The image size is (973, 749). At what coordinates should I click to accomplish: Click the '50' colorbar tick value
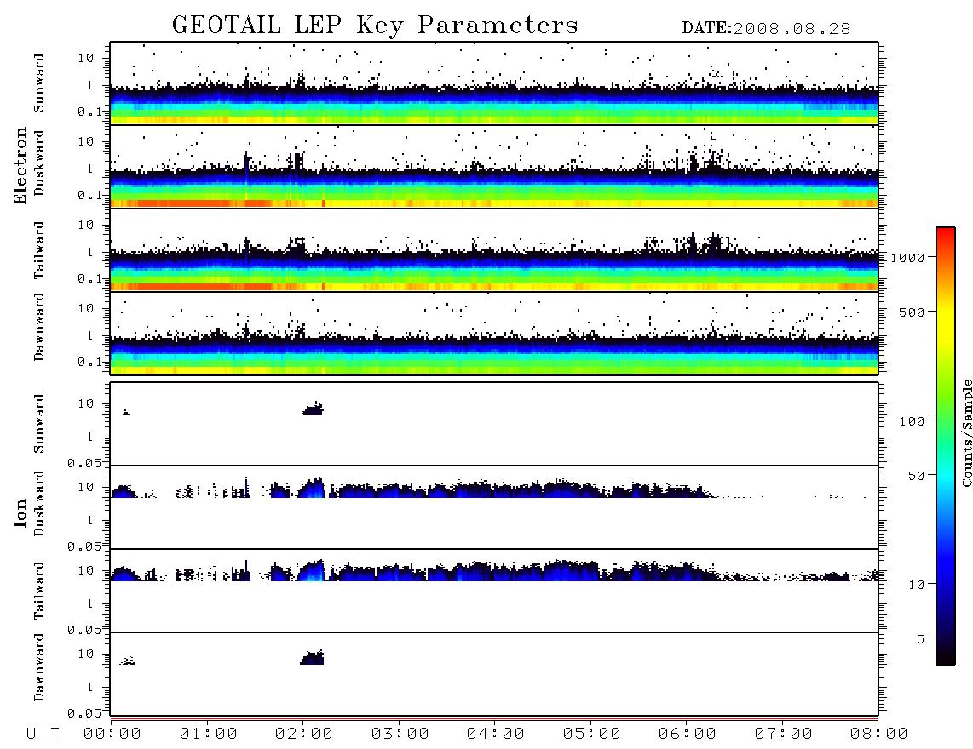(916, 476)
